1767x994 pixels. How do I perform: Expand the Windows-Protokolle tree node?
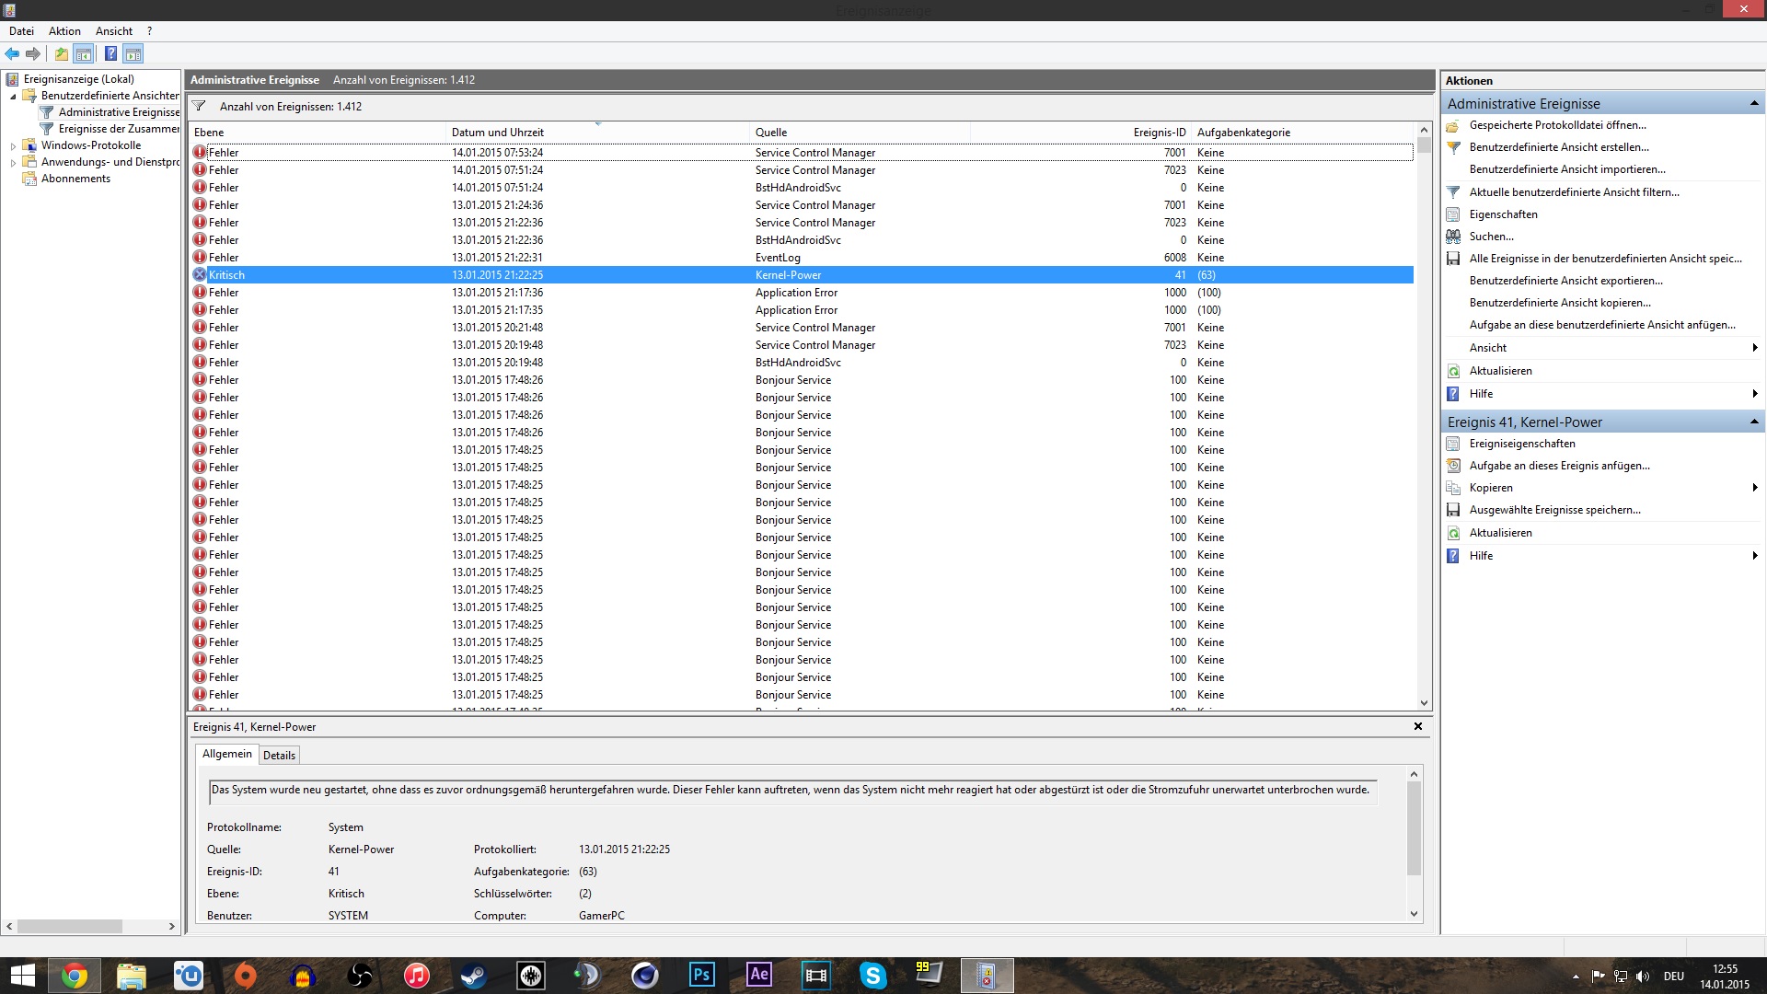pos(13,146)
